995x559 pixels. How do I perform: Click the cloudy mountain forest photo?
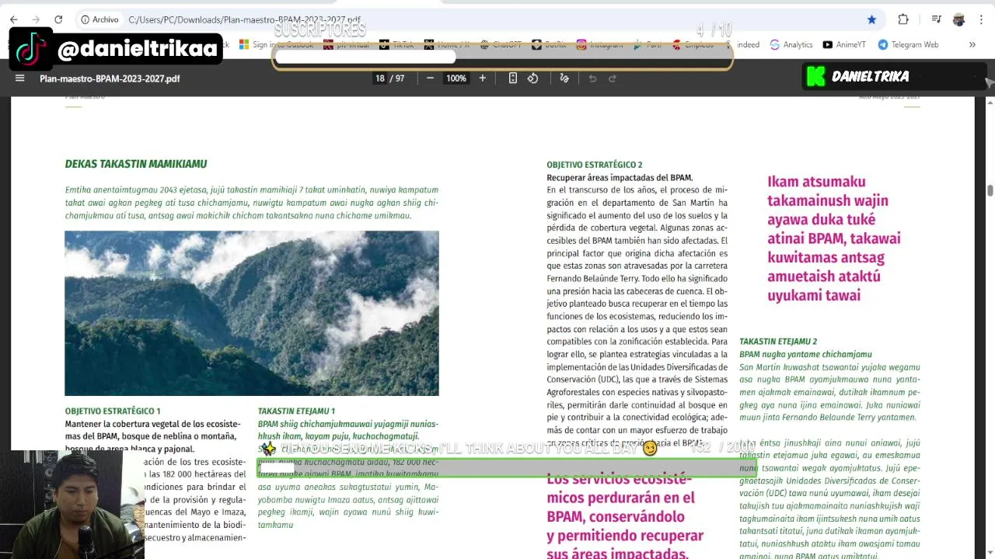pos(251,313)
